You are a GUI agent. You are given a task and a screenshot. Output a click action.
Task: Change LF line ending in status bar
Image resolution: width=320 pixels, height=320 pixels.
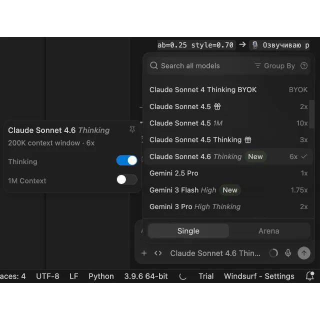click(x=73, y=276)
